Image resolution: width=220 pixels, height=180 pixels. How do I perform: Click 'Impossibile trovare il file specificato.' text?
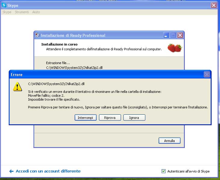[54, 99]
